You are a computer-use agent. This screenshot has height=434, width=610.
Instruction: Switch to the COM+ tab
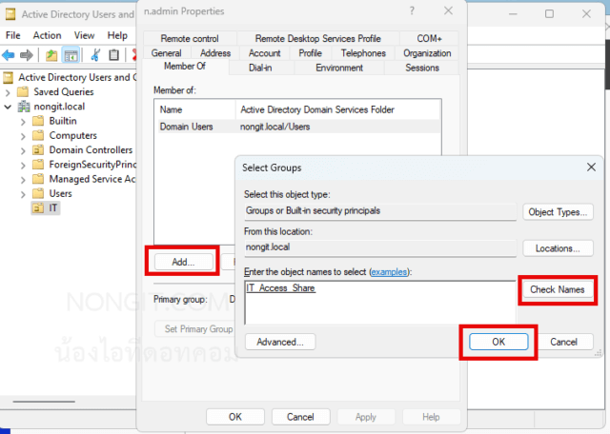coord(429,38)
